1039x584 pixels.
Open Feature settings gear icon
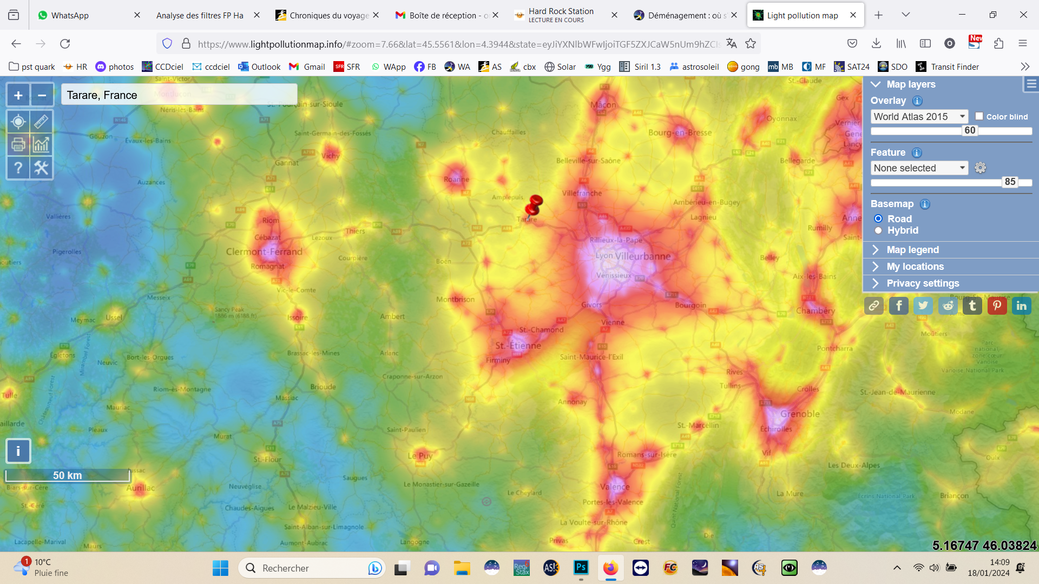980,168
